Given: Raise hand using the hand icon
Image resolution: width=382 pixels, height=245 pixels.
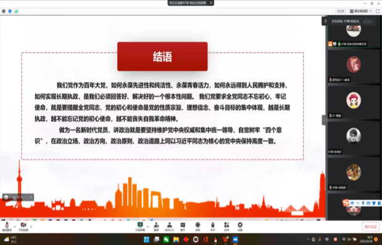Looking at the screenshot, I should point(212,227).
